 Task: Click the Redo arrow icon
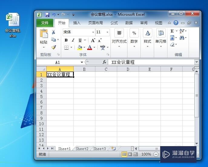click(x=63, y=15)
